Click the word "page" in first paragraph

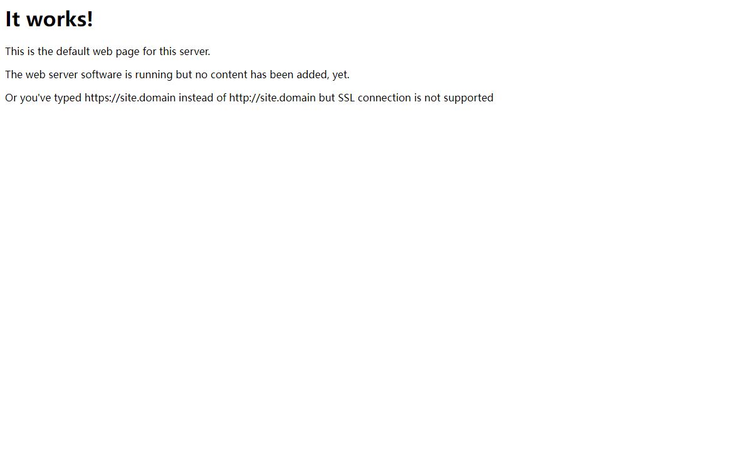coord(127,52)
